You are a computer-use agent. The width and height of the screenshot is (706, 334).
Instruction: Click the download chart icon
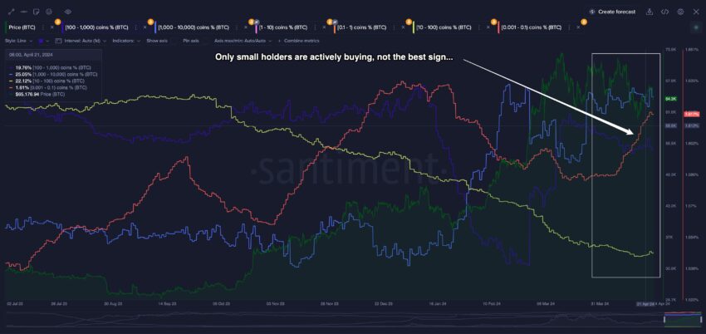(650, 12)
